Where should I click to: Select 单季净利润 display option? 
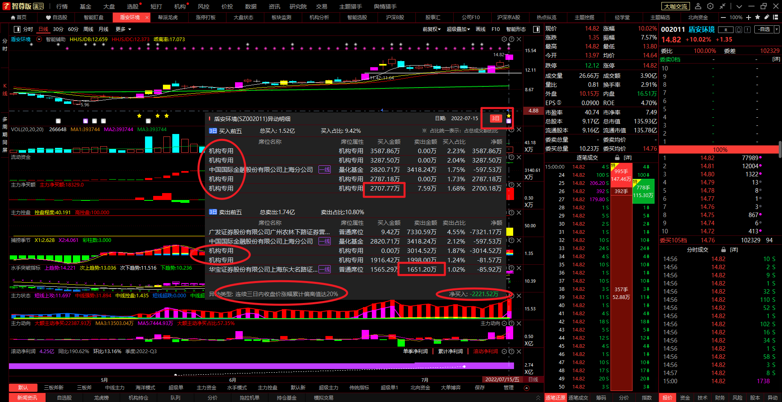tap(415, 351)
